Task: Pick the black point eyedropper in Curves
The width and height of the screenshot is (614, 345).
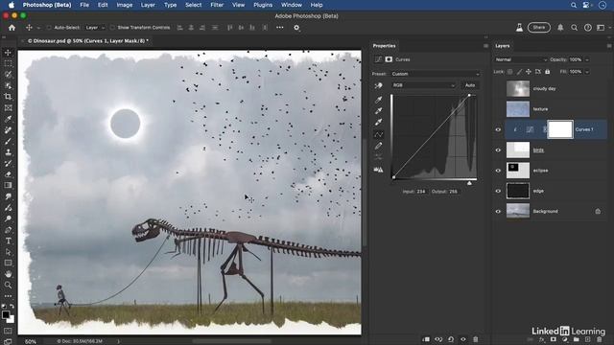Action: tap(378, 100)
